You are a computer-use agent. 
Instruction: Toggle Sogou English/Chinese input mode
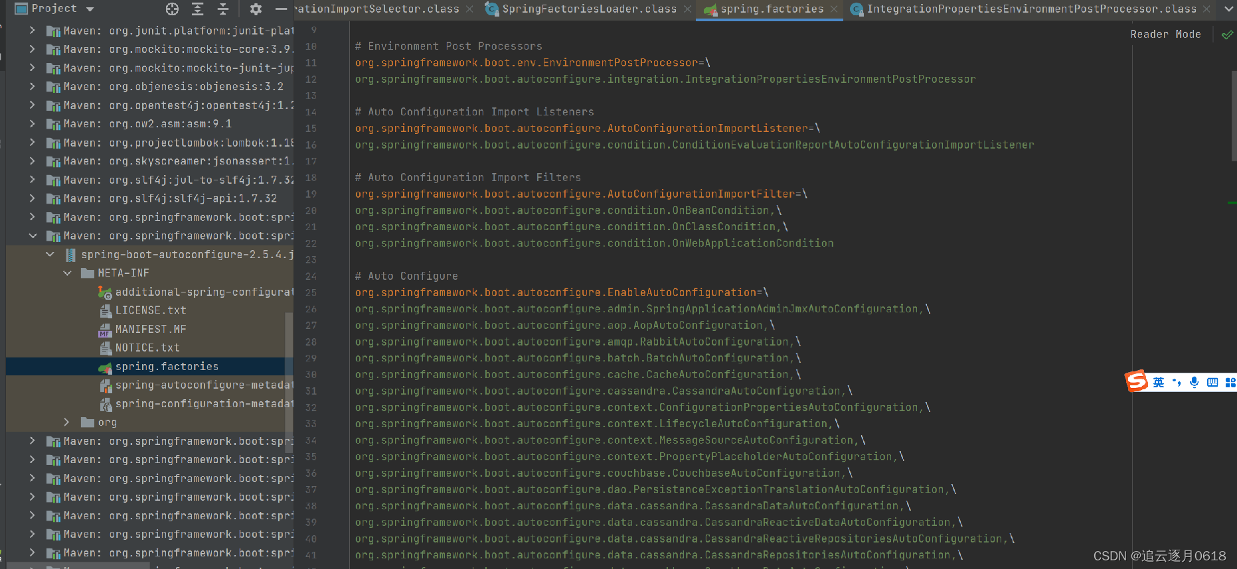1159,383
